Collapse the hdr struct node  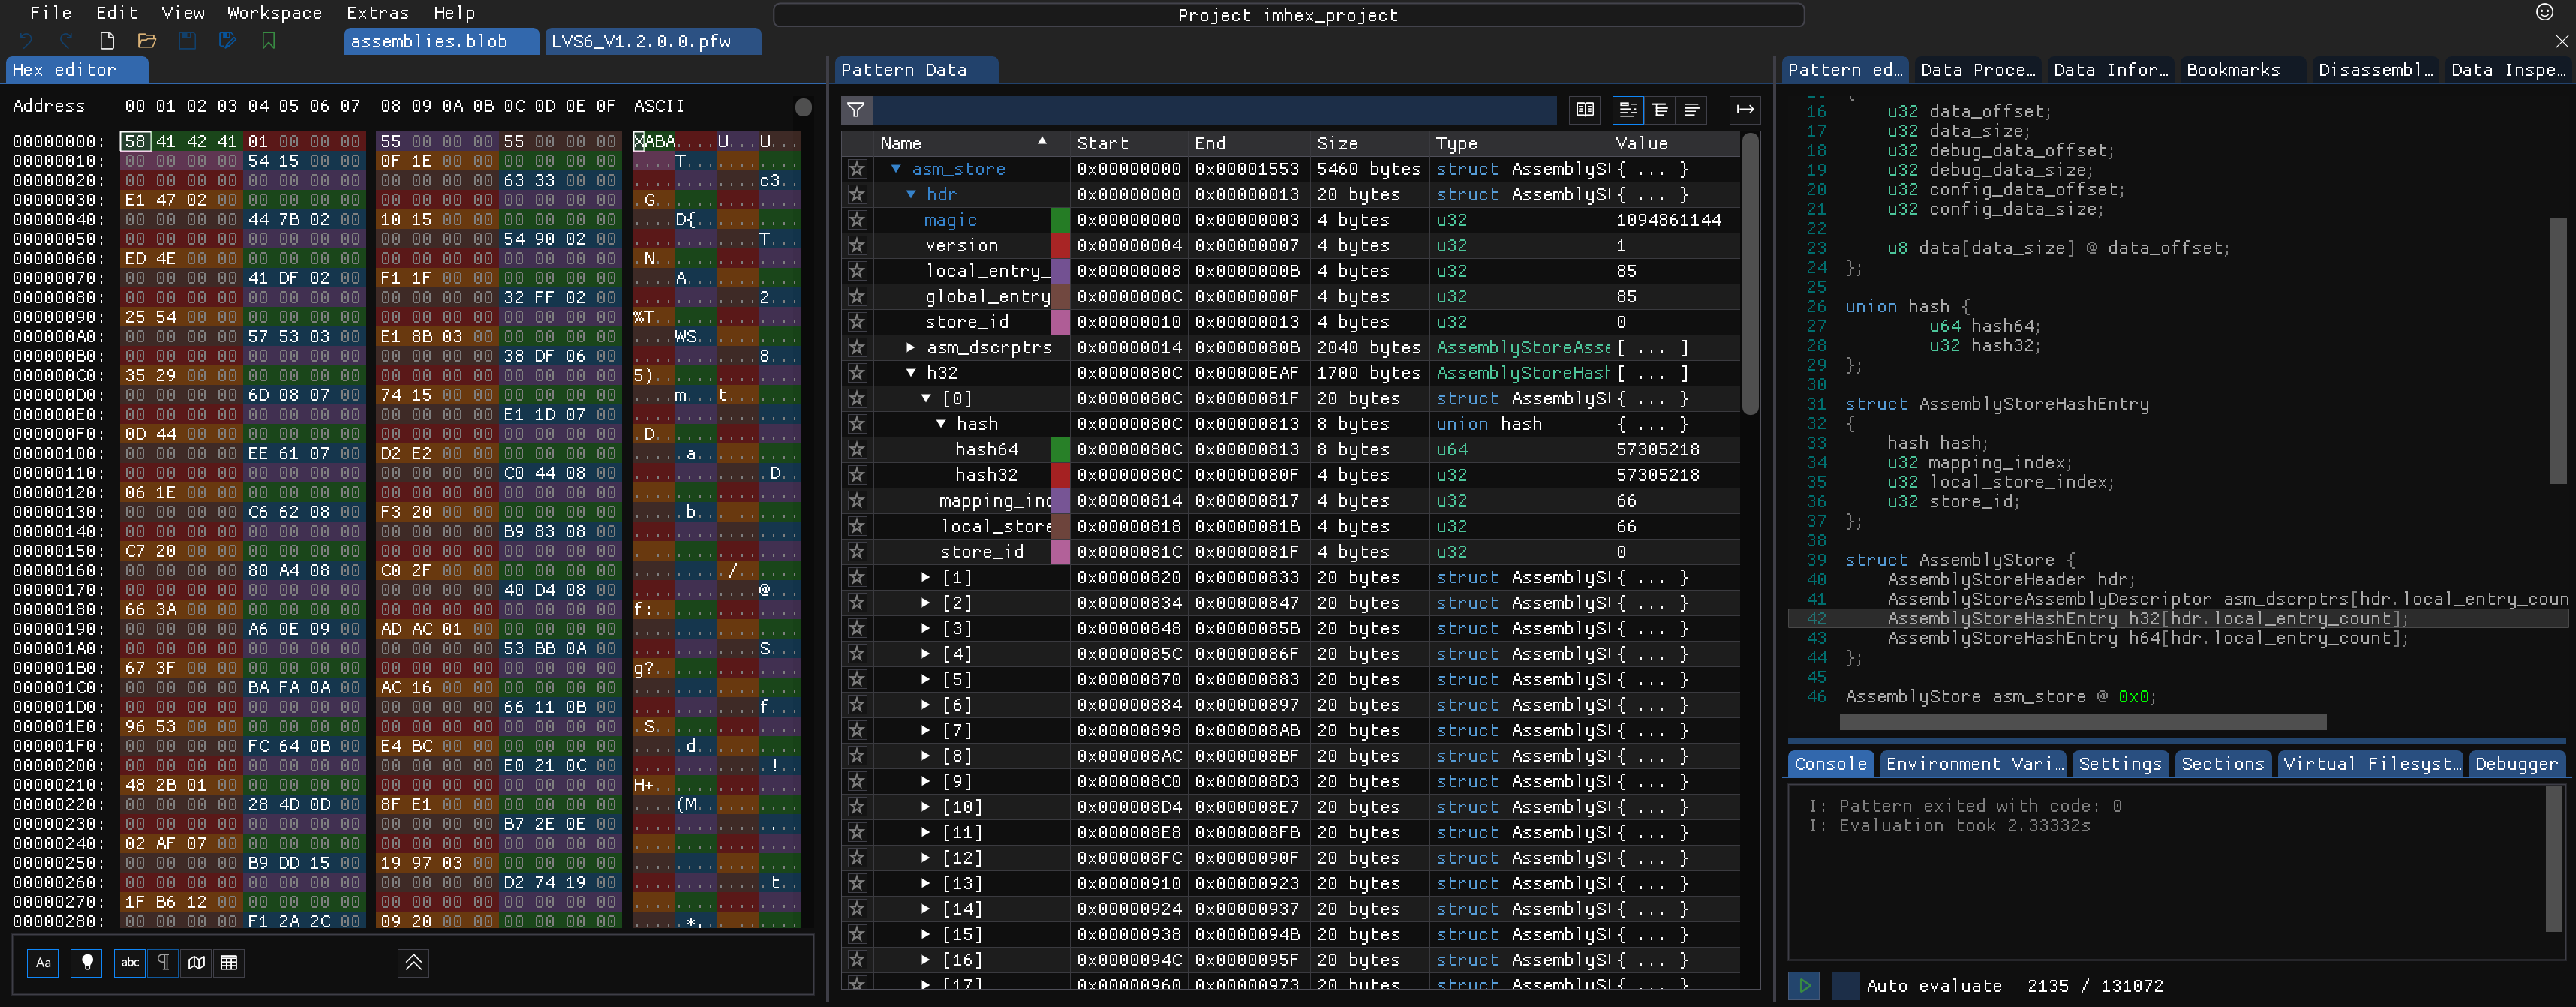[x=911, y=195]
